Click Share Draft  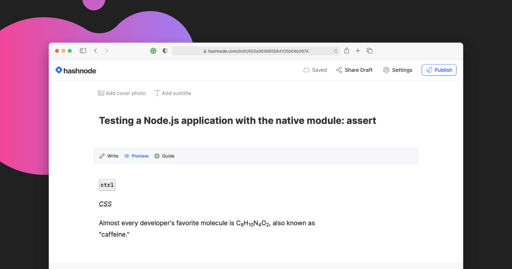coord(354,70)
